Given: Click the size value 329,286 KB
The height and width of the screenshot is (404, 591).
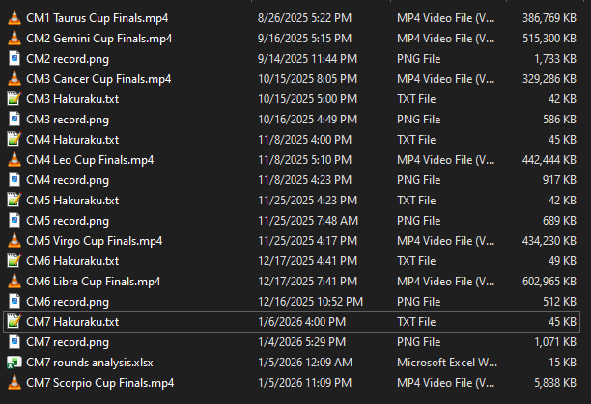Looking at the screenshot, I should click(549, 79).
